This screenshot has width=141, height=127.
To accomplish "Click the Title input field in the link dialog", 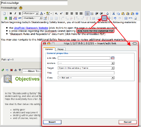I will 86,73.
